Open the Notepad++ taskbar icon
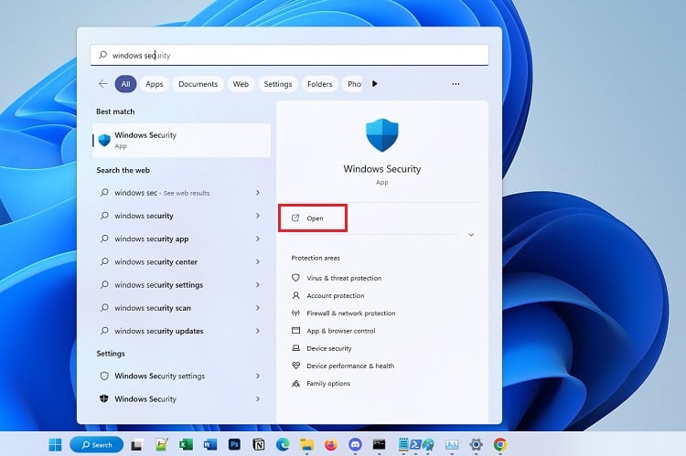 (161, 445)
